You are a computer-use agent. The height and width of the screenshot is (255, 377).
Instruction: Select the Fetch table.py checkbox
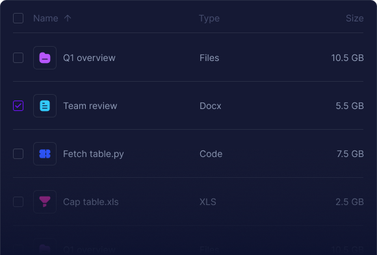(18, 154)
